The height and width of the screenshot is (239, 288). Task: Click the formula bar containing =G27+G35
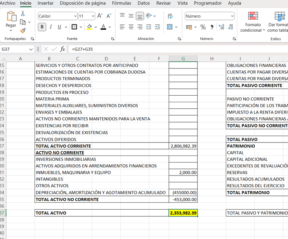coord(178,49)
